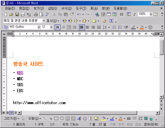Viewport: 165px width, 128px height.
Task: Follow the KBS hyperlink
Action: pos(20,73)
